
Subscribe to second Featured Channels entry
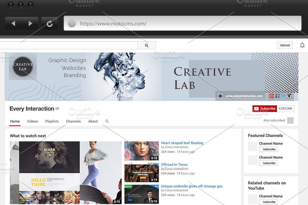point(268,163)
